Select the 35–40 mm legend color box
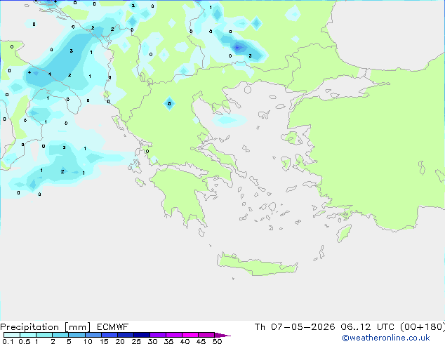Screen dimensions: 445x344 pyautogui.click(x=174, y=335)
